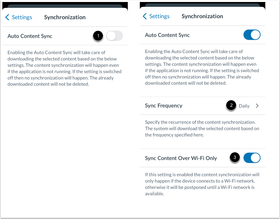Tap the numbered callout 2 badge

coord(231,105)
